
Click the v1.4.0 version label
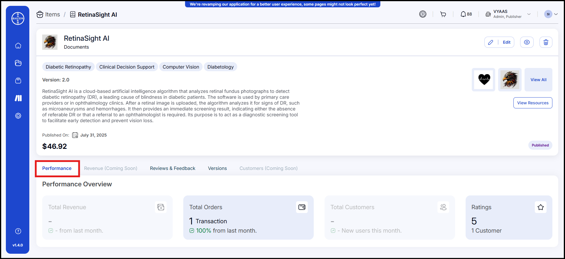tap(18, 245)
